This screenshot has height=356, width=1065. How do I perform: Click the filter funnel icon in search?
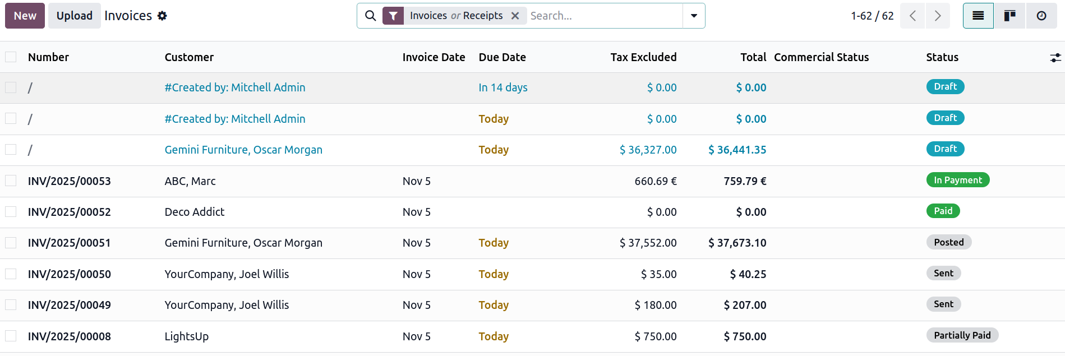[393, 16]
